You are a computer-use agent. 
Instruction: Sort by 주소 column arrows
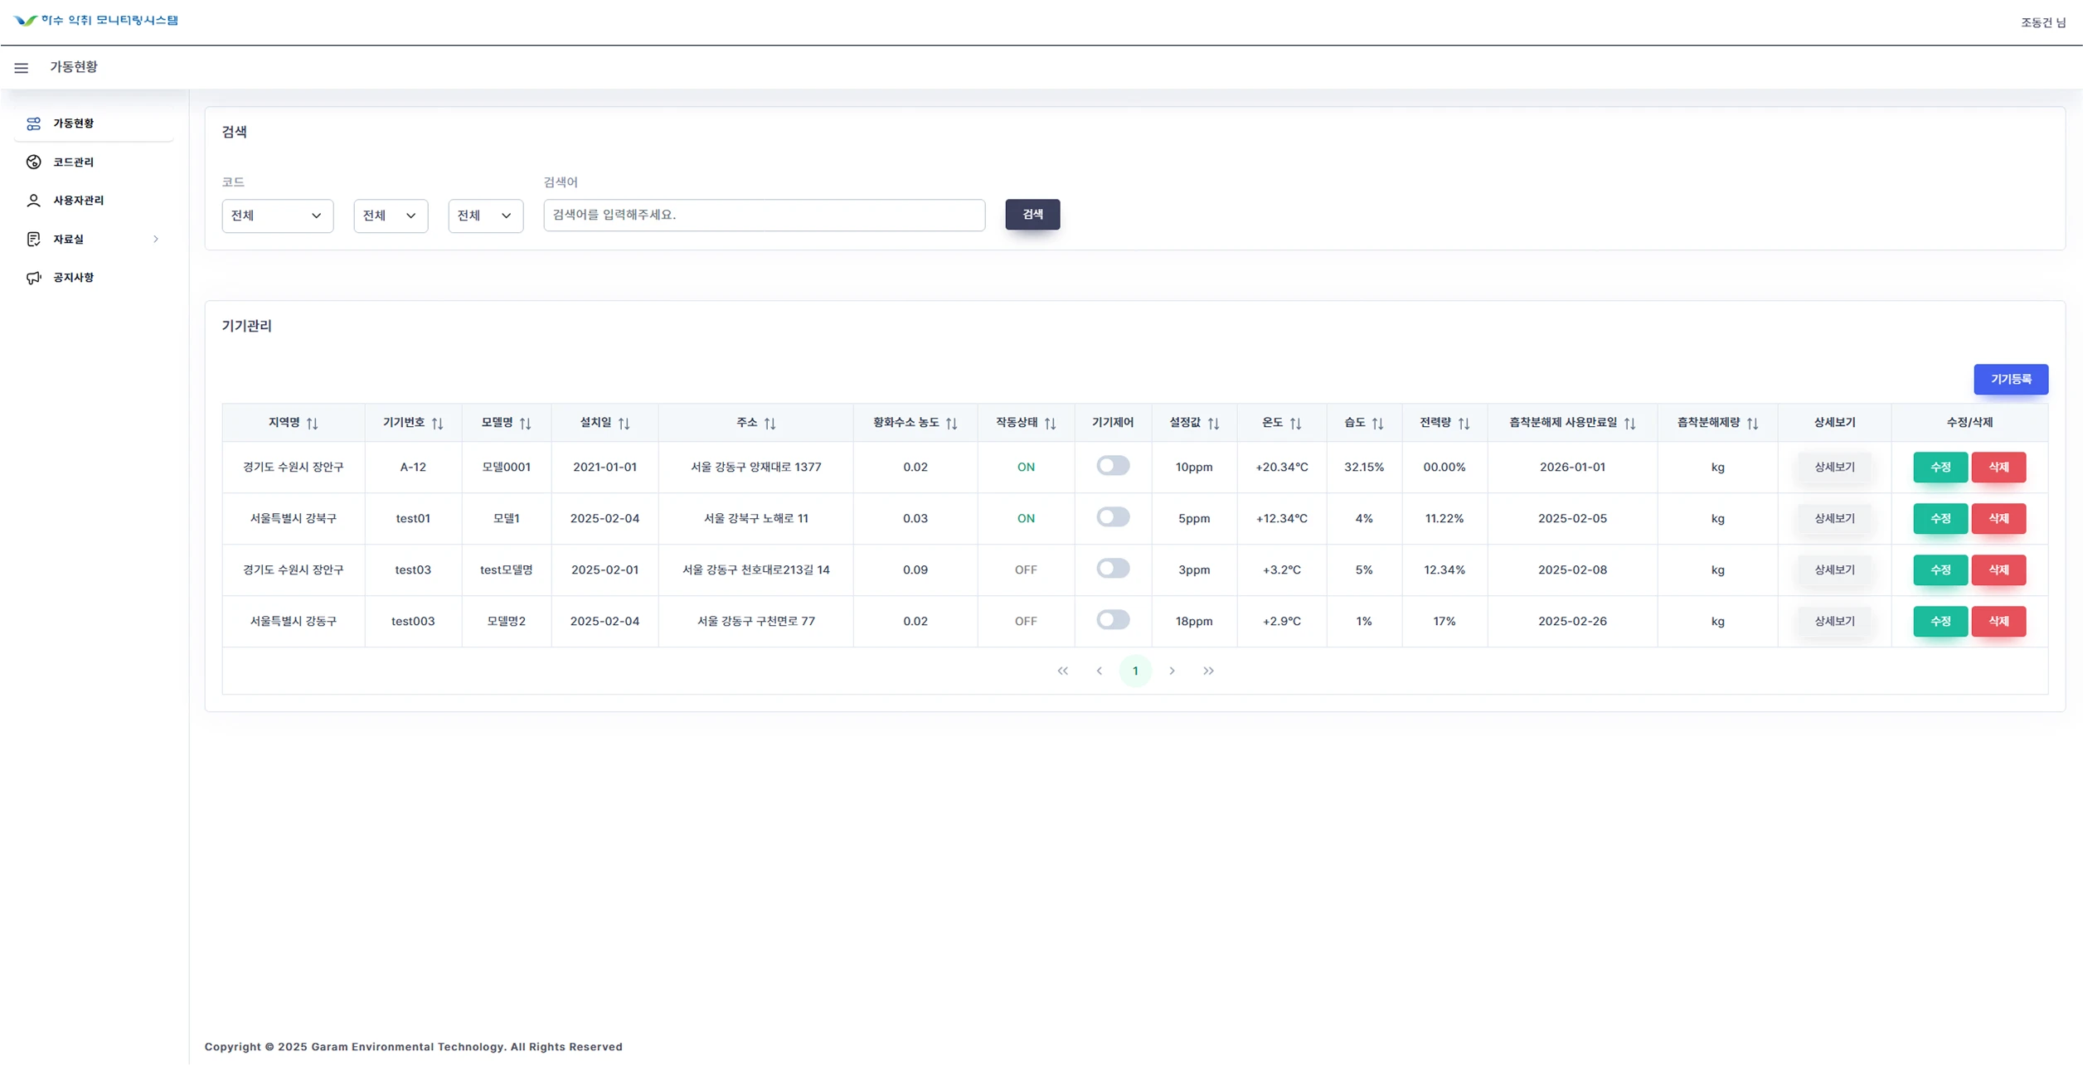(x=770, y=423)
